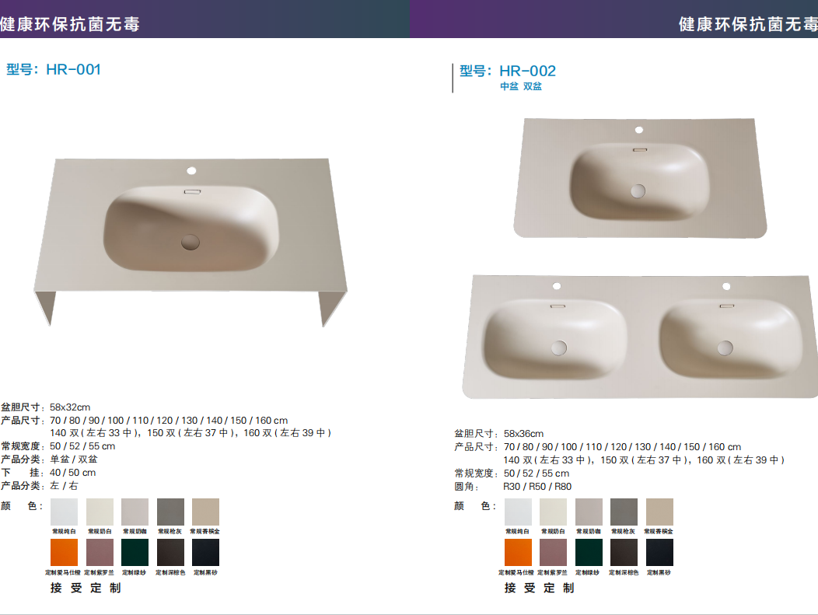Click the 型号: HR-001 model heading

point(54,69)
